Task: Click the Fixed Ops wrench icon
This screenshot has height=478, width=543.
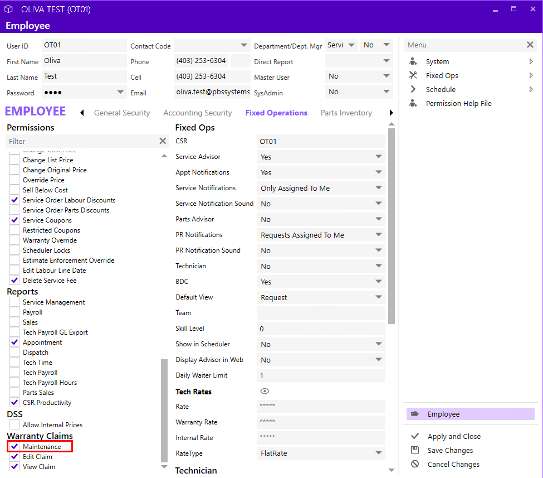Action: point(413,75)
